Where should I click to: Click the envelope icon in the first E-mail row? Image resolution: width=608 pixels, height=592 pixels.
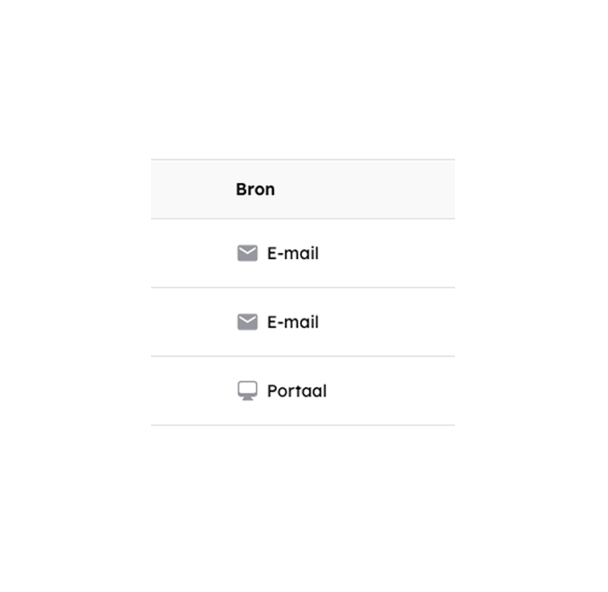pyautogui.click(x=247, y=253)
